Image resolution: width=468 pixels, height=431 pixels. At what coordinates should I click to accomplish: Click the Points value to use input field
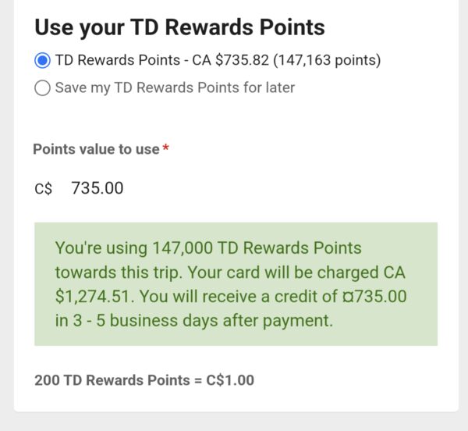click(234, 188)
